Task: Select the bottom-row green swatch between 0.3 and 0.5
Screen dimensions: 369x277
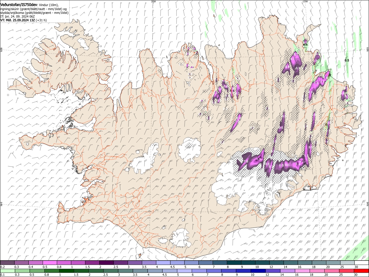Action: pos(22,271)
